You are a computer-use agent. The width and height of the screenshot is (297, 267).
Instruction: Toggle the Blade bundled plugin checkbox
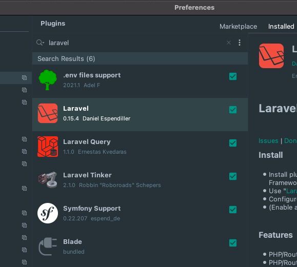pos(233,243)
